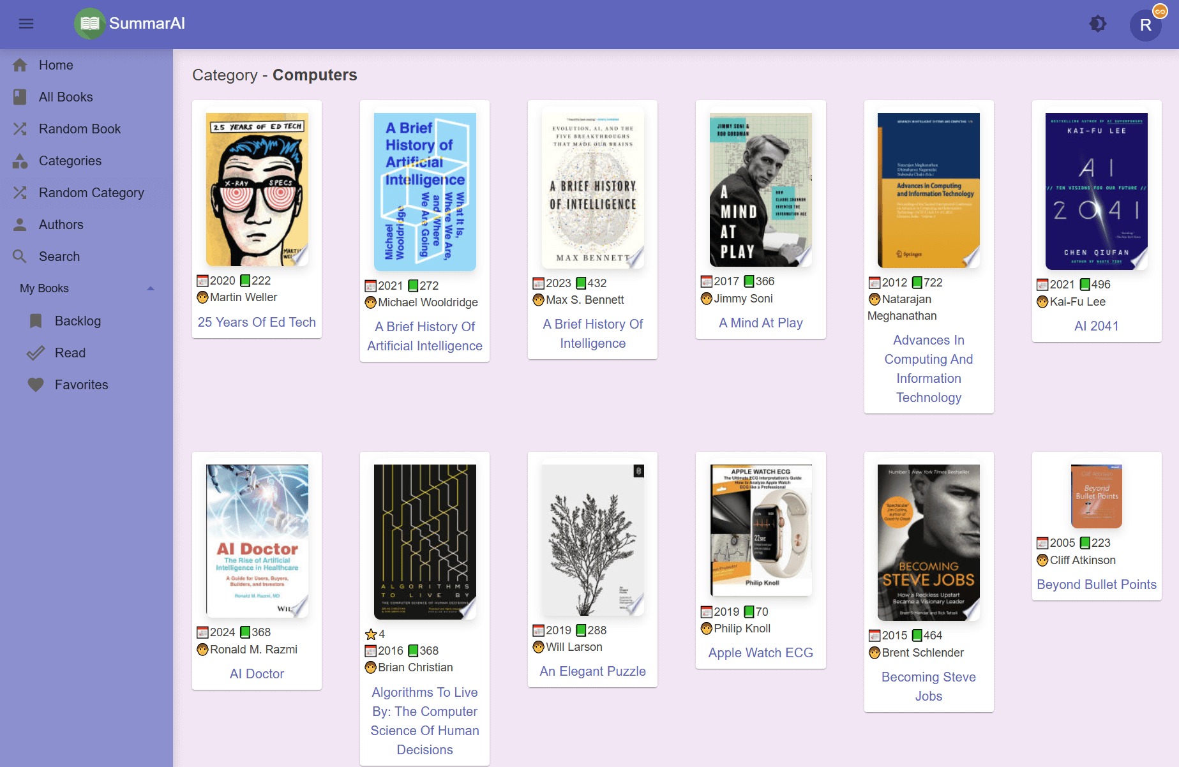Screen dimensions: 1179x767
Task: Open the Read list
Action: [86, 353]
